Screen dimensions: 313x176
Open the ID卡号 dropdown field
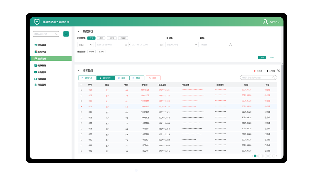coord(182,45)
